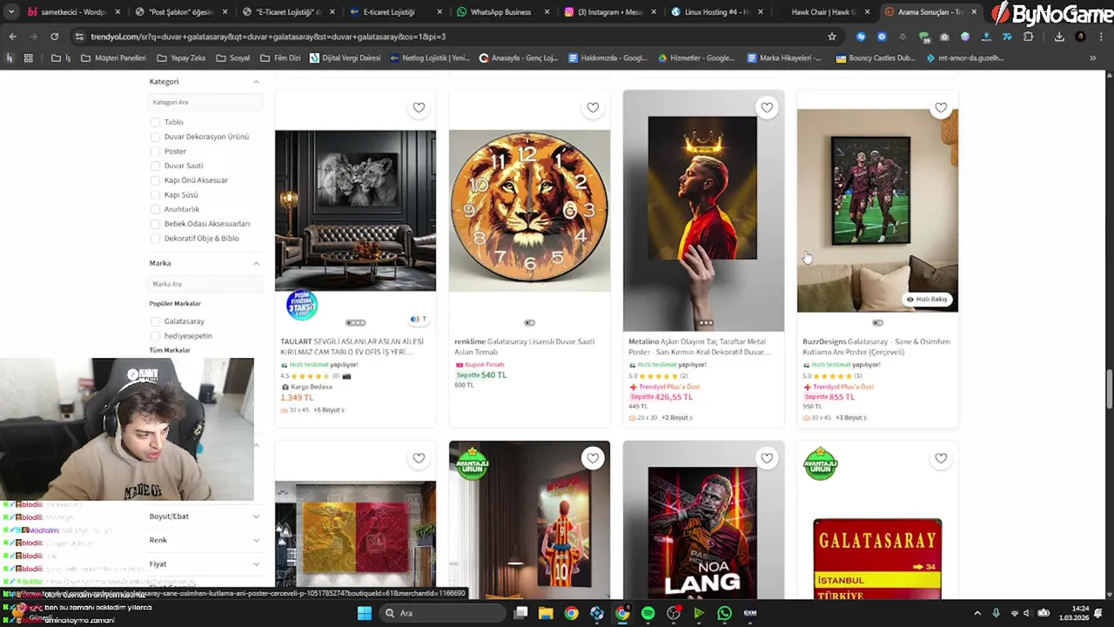Check the Poster category filter
This screenshot has height=627, width=1114.
pyautogui.click(x=155, y=152)
